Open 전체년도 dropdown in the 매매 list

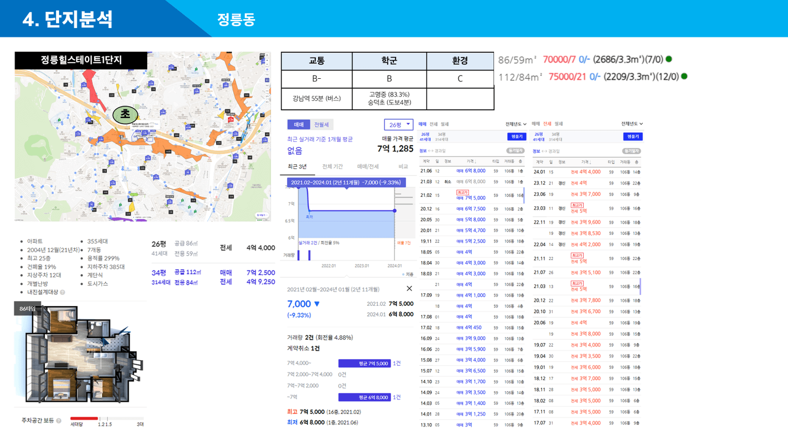tap(516, 124)
